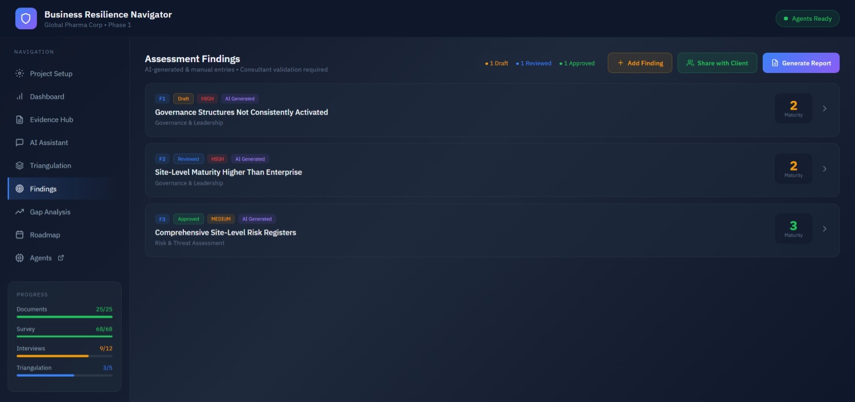This screenshot has height=402, width=855.
Task: Select the Triangulation layers icon
Action: pyautogui.click(x=20, y=166)
